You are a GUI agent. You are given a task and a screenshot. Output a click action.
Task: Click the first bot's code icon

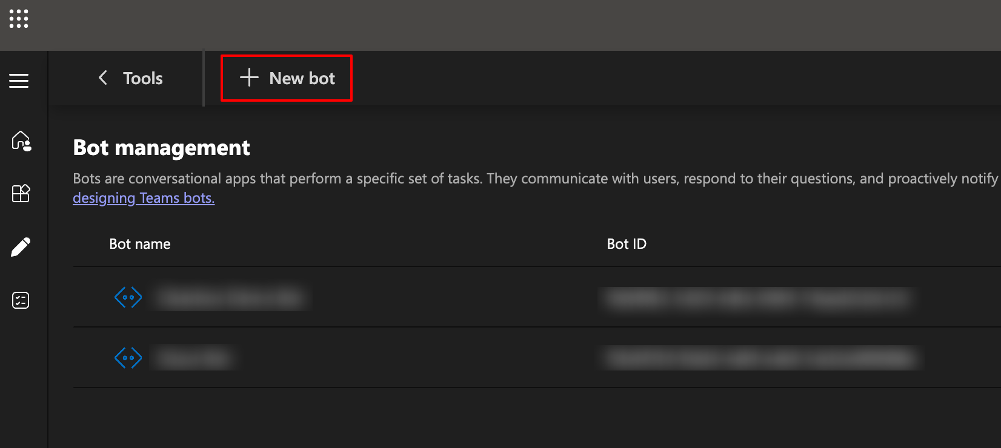point(128,297)
